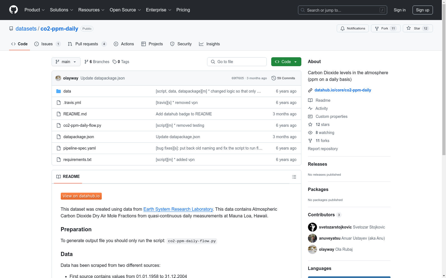Focus the Go to file input

237,62
